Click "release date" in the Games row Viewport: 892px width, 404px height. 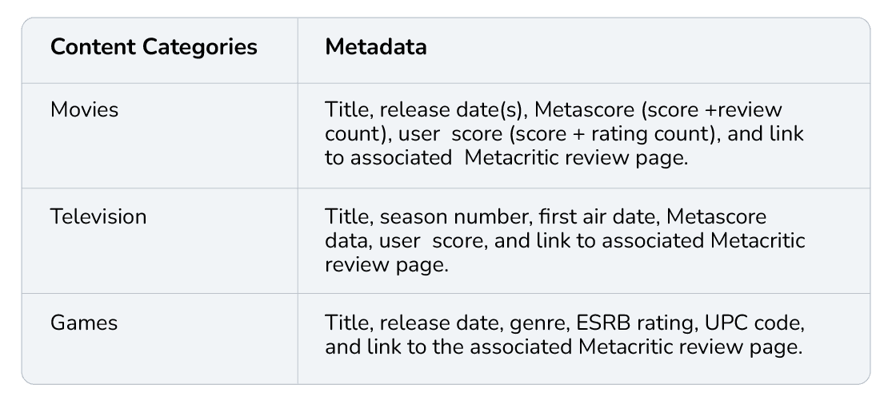(x=442, y=323)
